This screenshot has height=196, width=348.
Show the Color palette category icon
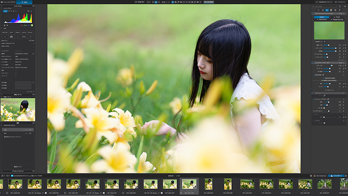[x=323, y=10]
